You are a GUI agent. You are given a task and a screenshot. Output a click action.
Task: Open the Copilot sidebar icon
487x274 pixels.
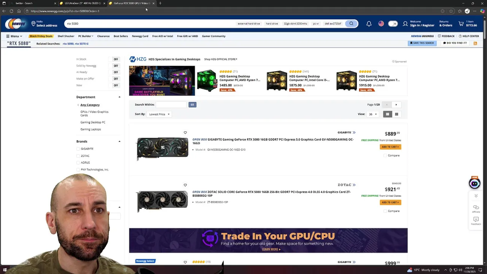click(482, 11)
